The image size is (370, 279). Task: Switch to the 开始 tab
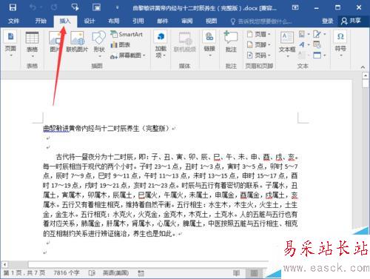(x=41, y=21)
